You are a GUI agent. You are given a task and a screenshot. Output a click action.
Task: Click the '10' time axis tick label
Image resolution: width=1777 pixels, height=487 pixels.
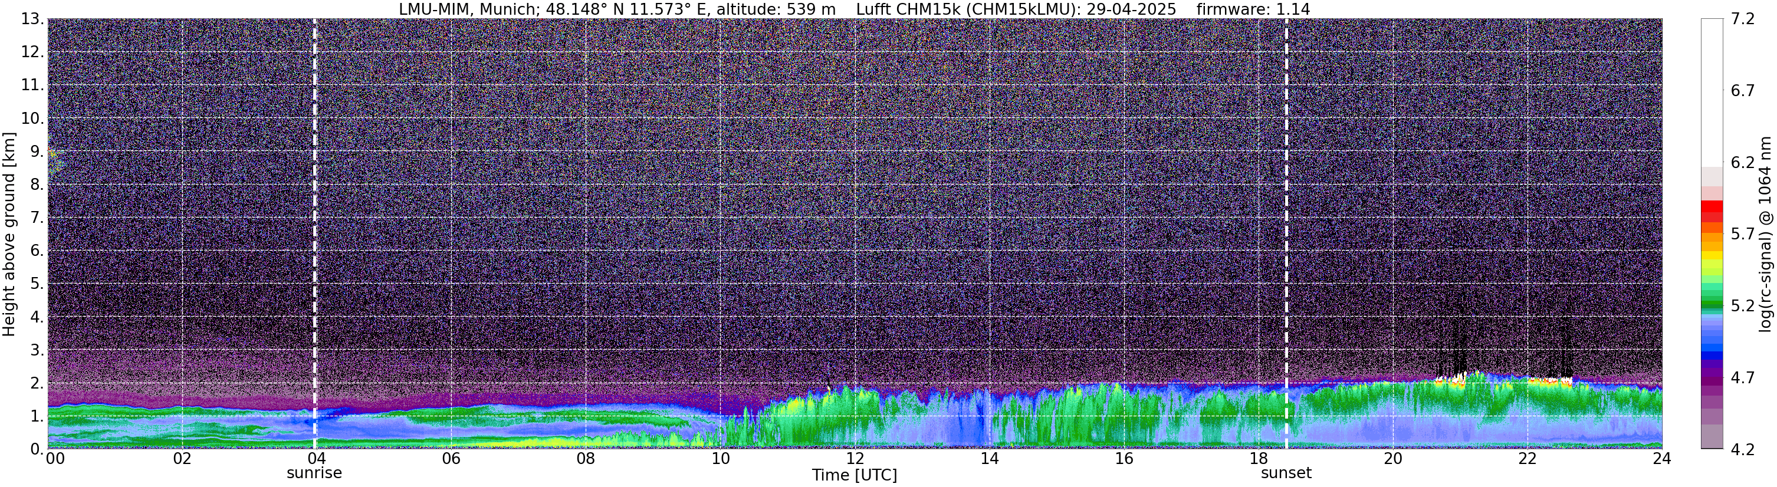[x=720, y=459]
